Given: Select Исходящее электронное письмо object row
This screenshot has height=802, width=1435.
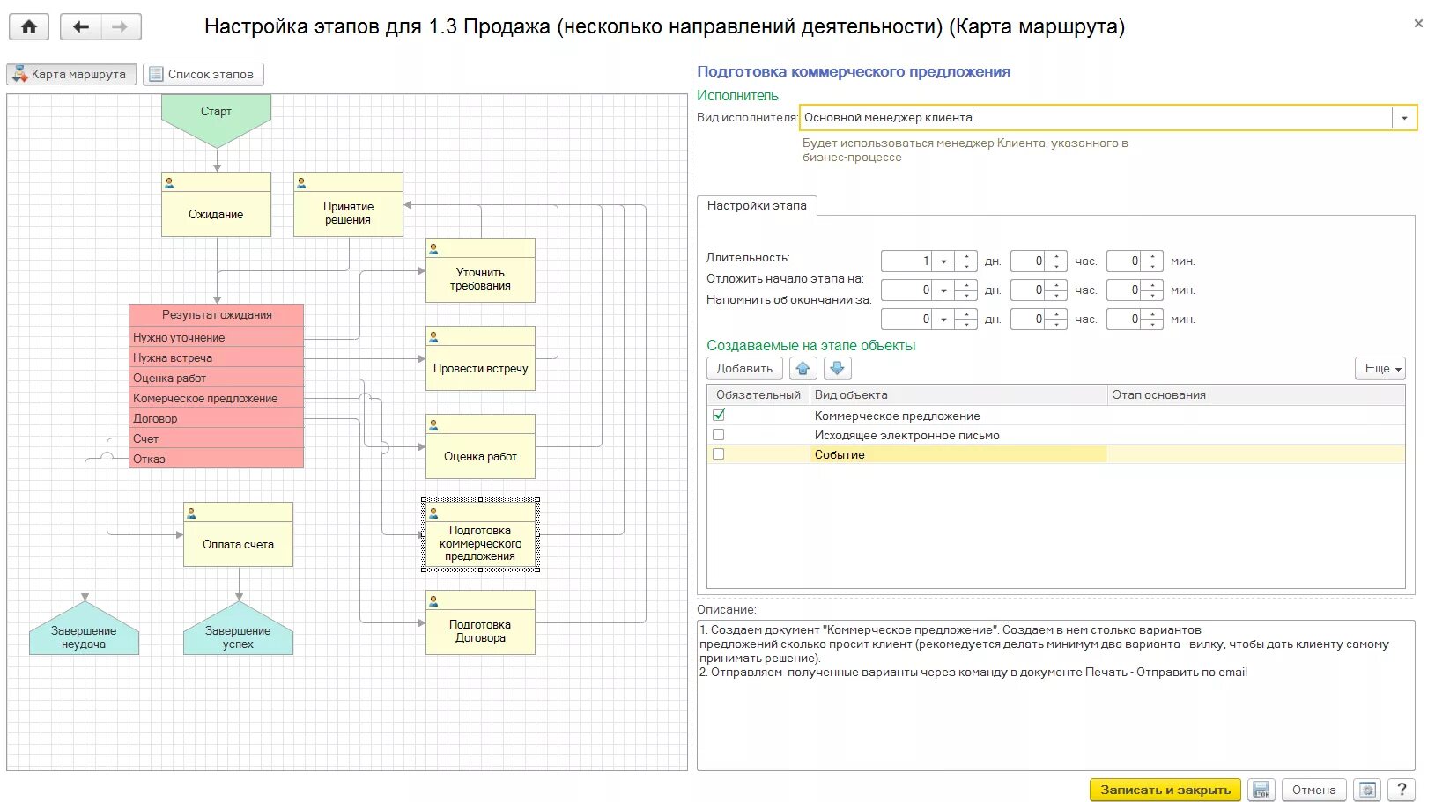Looking at the screenshot, I should (x=1056, y=435).
